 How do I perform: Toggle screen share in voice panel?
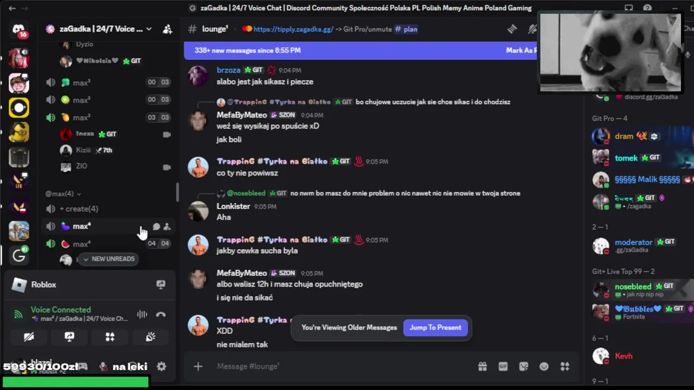[69, 337]
